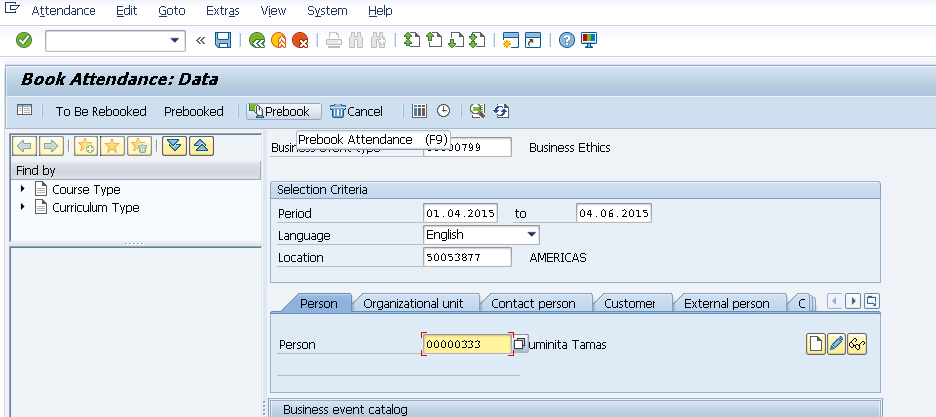Image resolution: width=936 pixels, height=417 pixels.
Task: Open the Edit menu
Action: tap(127, 11)
